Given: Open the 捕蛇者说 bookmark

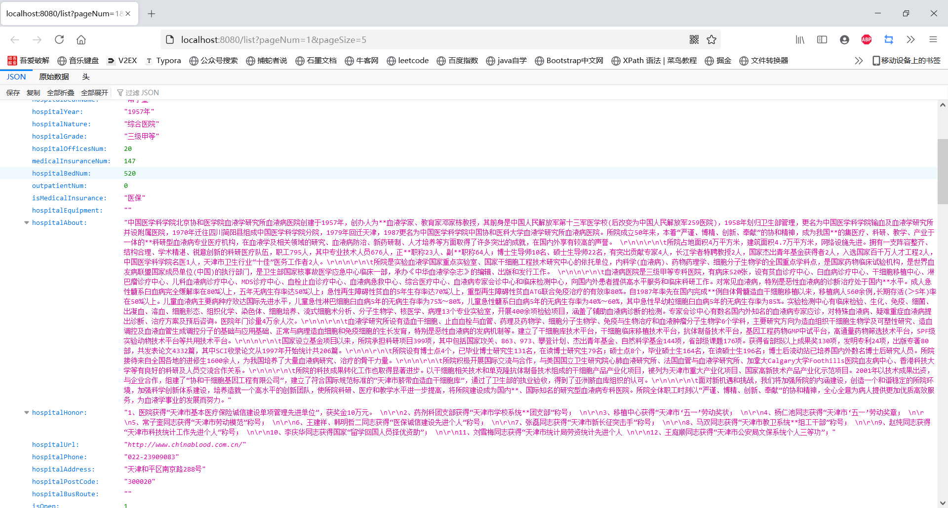Looking at the screenshot, I should click(x=267, y=60).
